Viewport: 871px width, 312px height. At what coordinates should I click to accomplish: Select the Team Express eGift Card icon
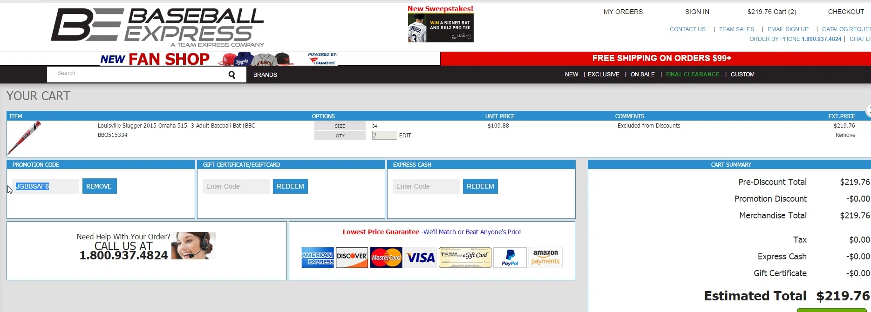coord(465,258)
